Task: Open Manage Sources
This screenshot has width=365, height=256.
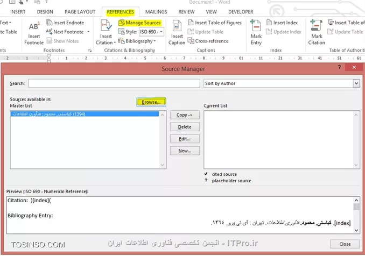Action: (x=139, y=23)
